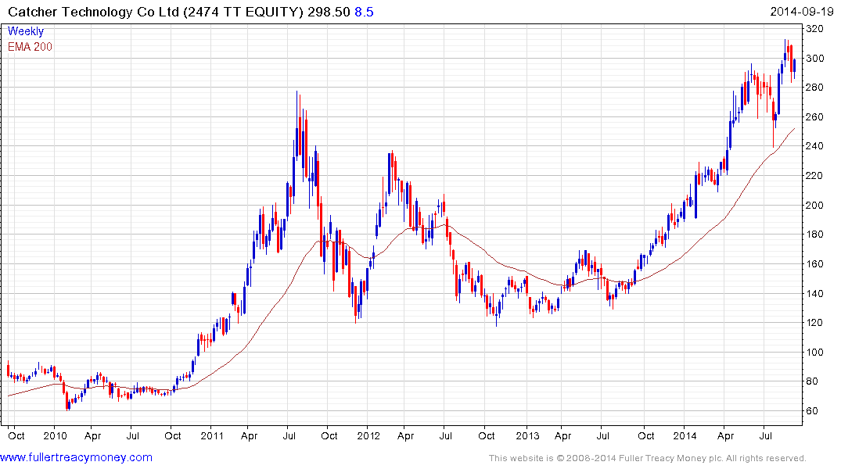Click the 240 price axis label
Image resolution: width=841 pixels, height=469 pixels.
point(814,146)
